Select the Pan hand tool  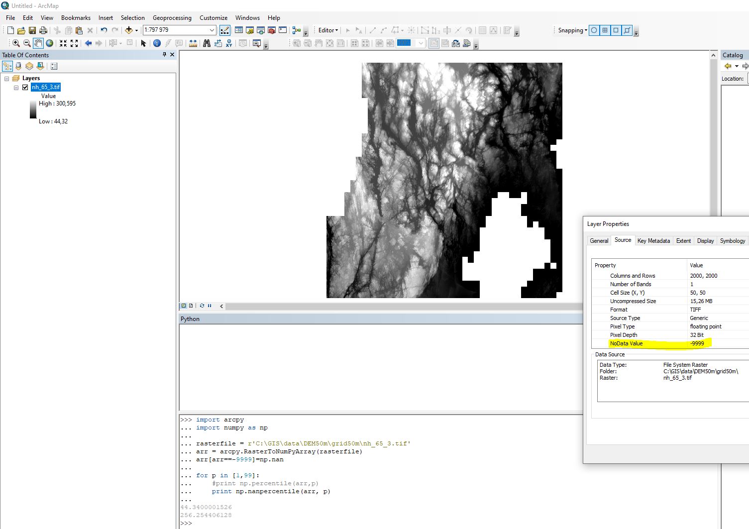click(38, 43)
